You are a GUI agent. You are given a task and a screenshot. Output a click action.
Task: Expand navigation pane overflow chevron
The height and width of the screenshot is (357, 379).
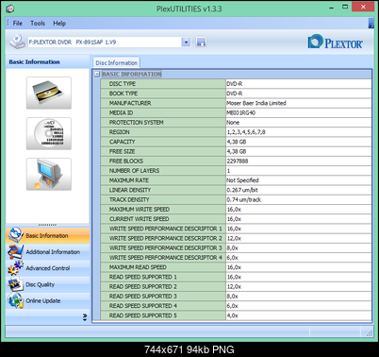pyautogui.click(x=85, y=317)
